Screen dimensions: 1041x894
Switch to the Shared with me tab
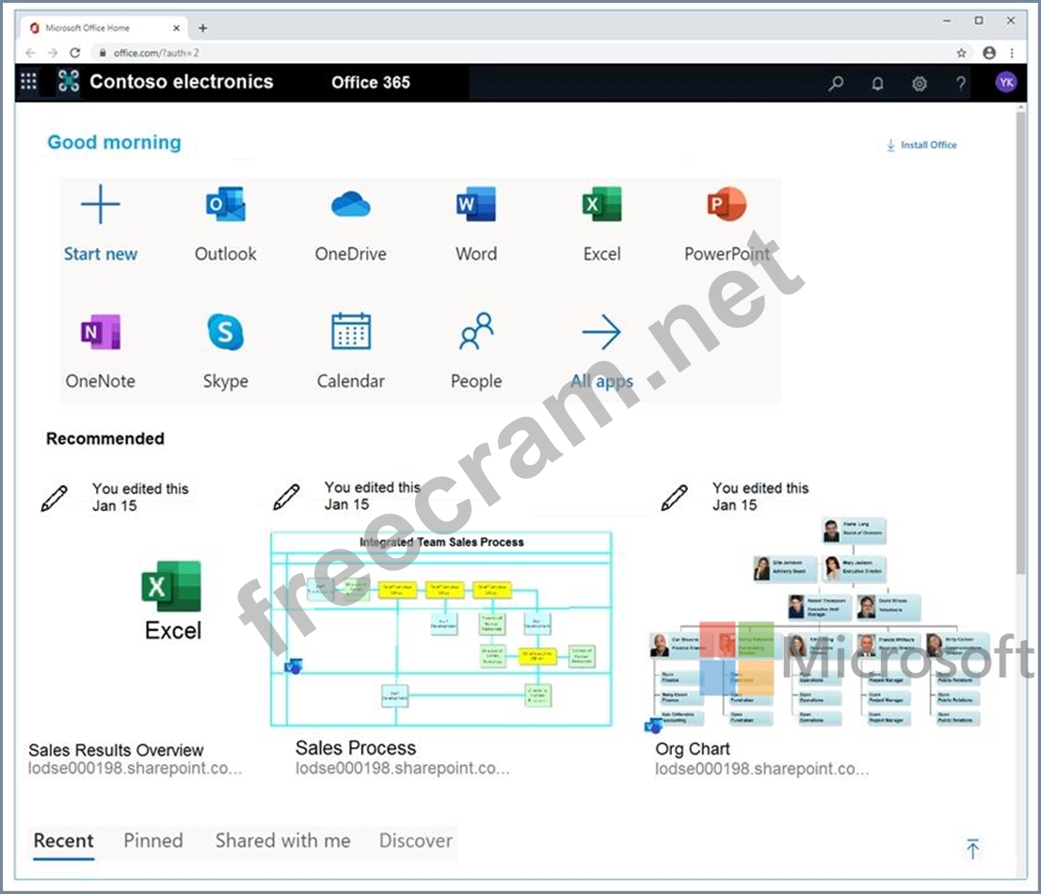pyautogui.click(x=282, y=841)
